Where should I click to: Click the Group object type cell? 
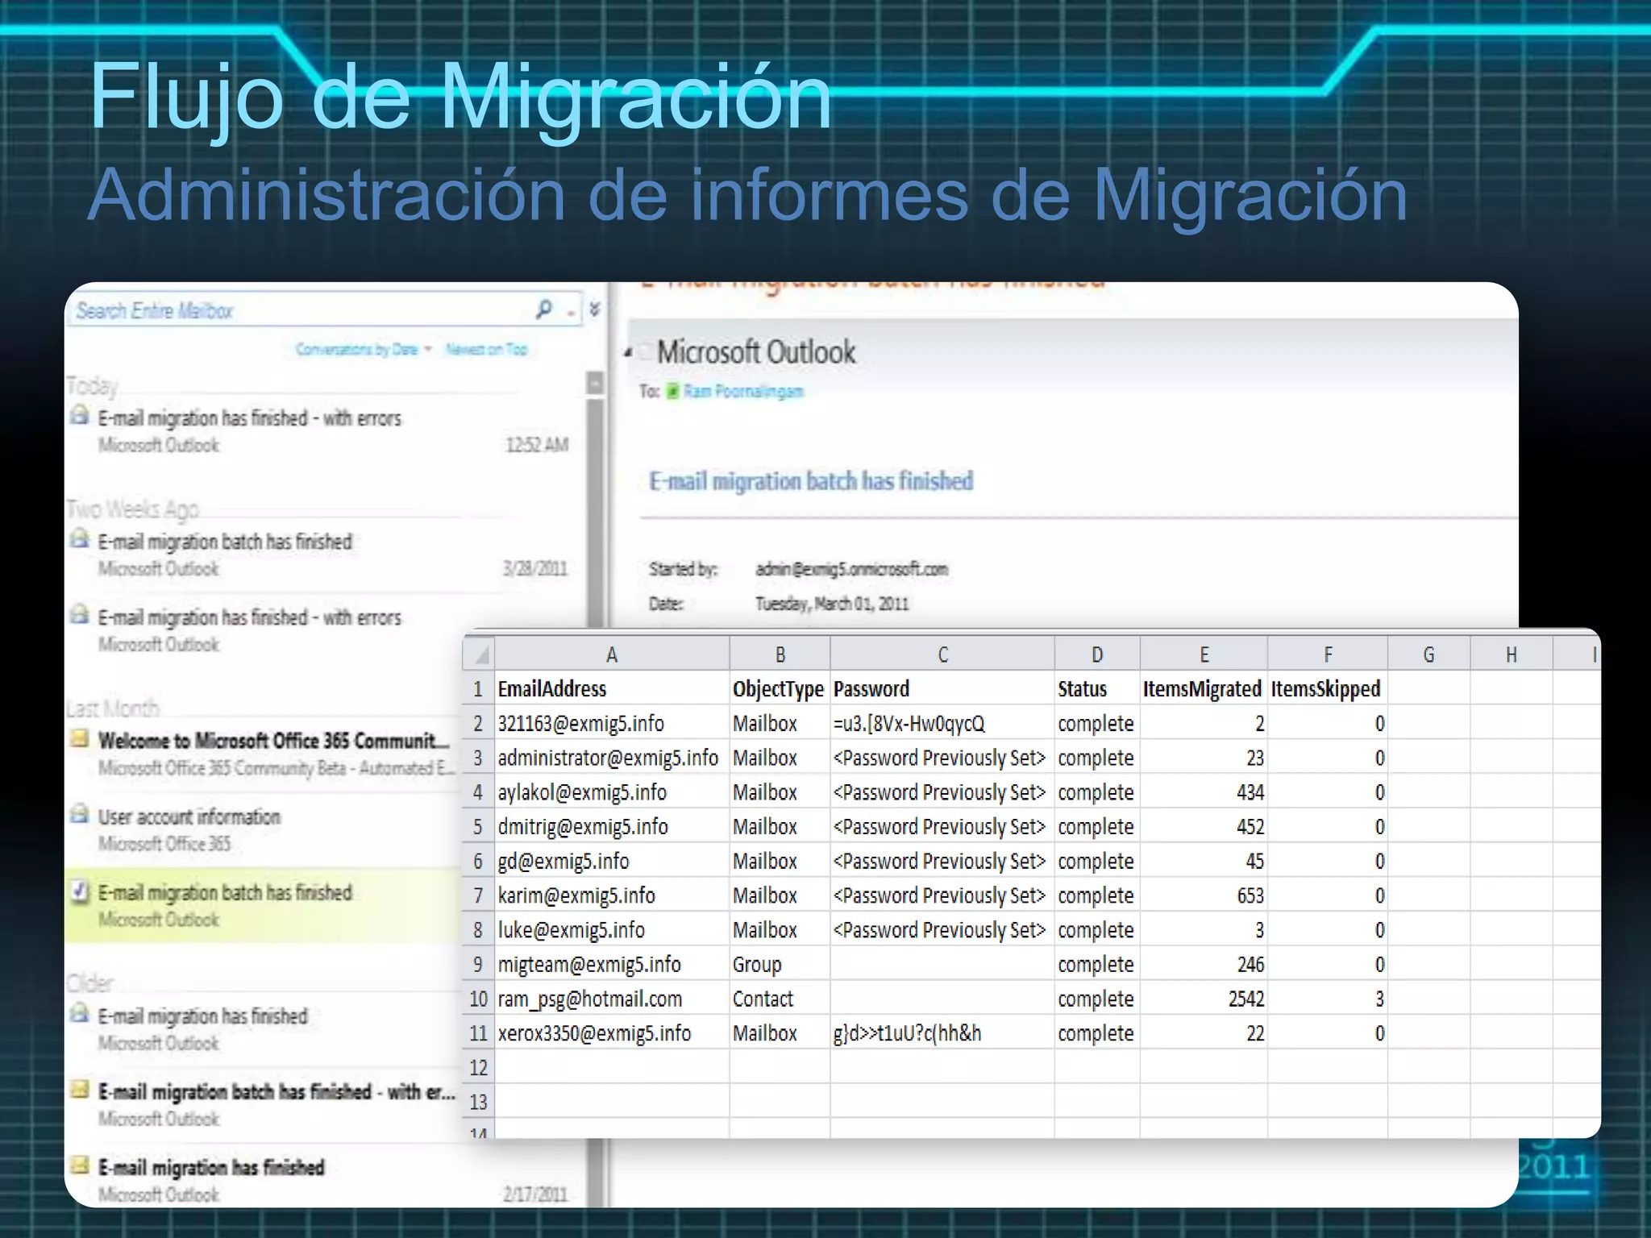coord(780,965)
